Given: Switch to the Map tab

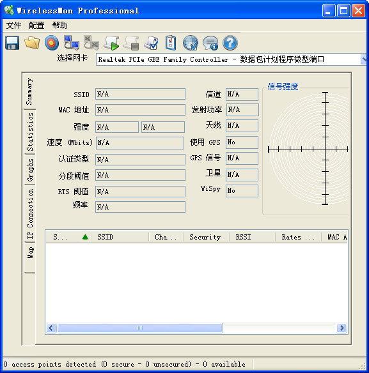Looking at the screenshot, I should (x=30, y=258).
